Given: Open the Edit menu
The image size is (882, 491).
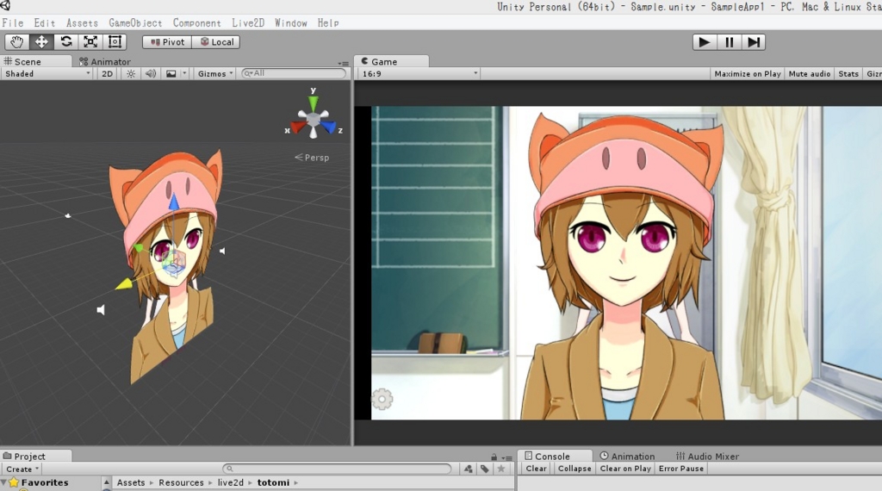Looking at the screenshot, I should (x=45, y=23).
